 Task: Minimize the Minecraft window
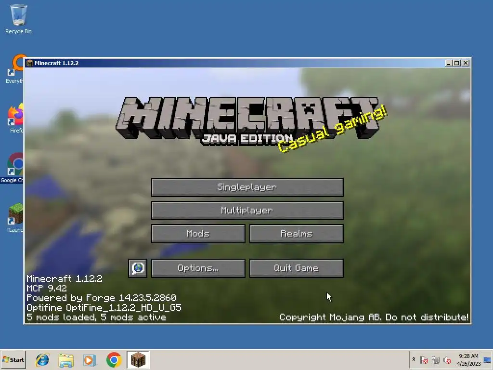pos(449,63)
